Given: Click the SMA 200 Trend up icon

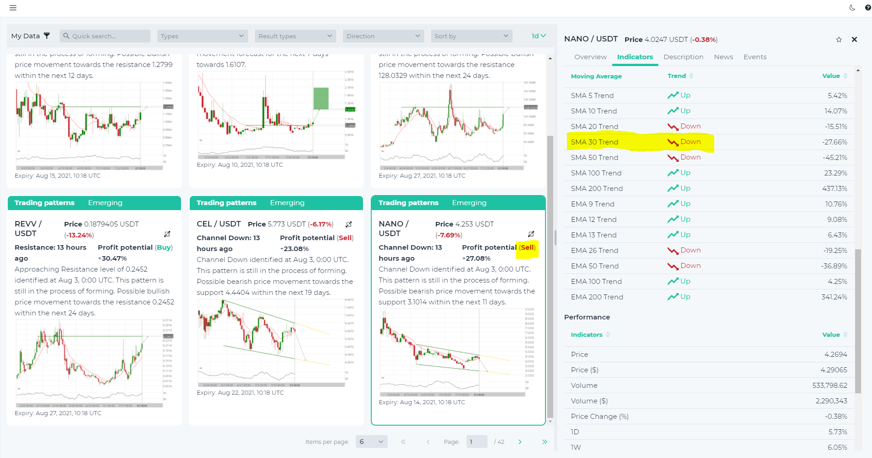Looking at the screenshot, I should click(x=673, y=188).
